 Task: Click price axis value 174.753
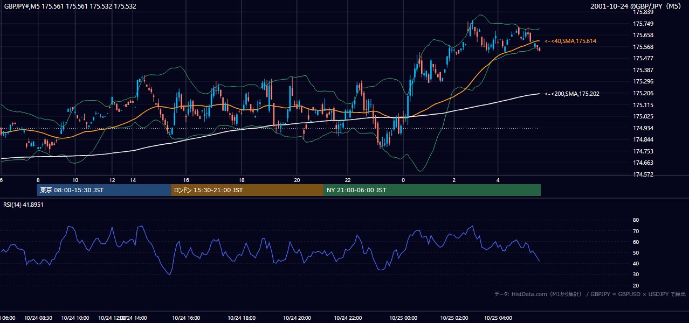coord(643,151)
